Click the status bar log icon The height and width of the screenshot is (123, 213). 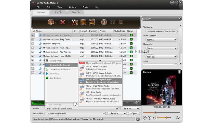click(138, 119)
